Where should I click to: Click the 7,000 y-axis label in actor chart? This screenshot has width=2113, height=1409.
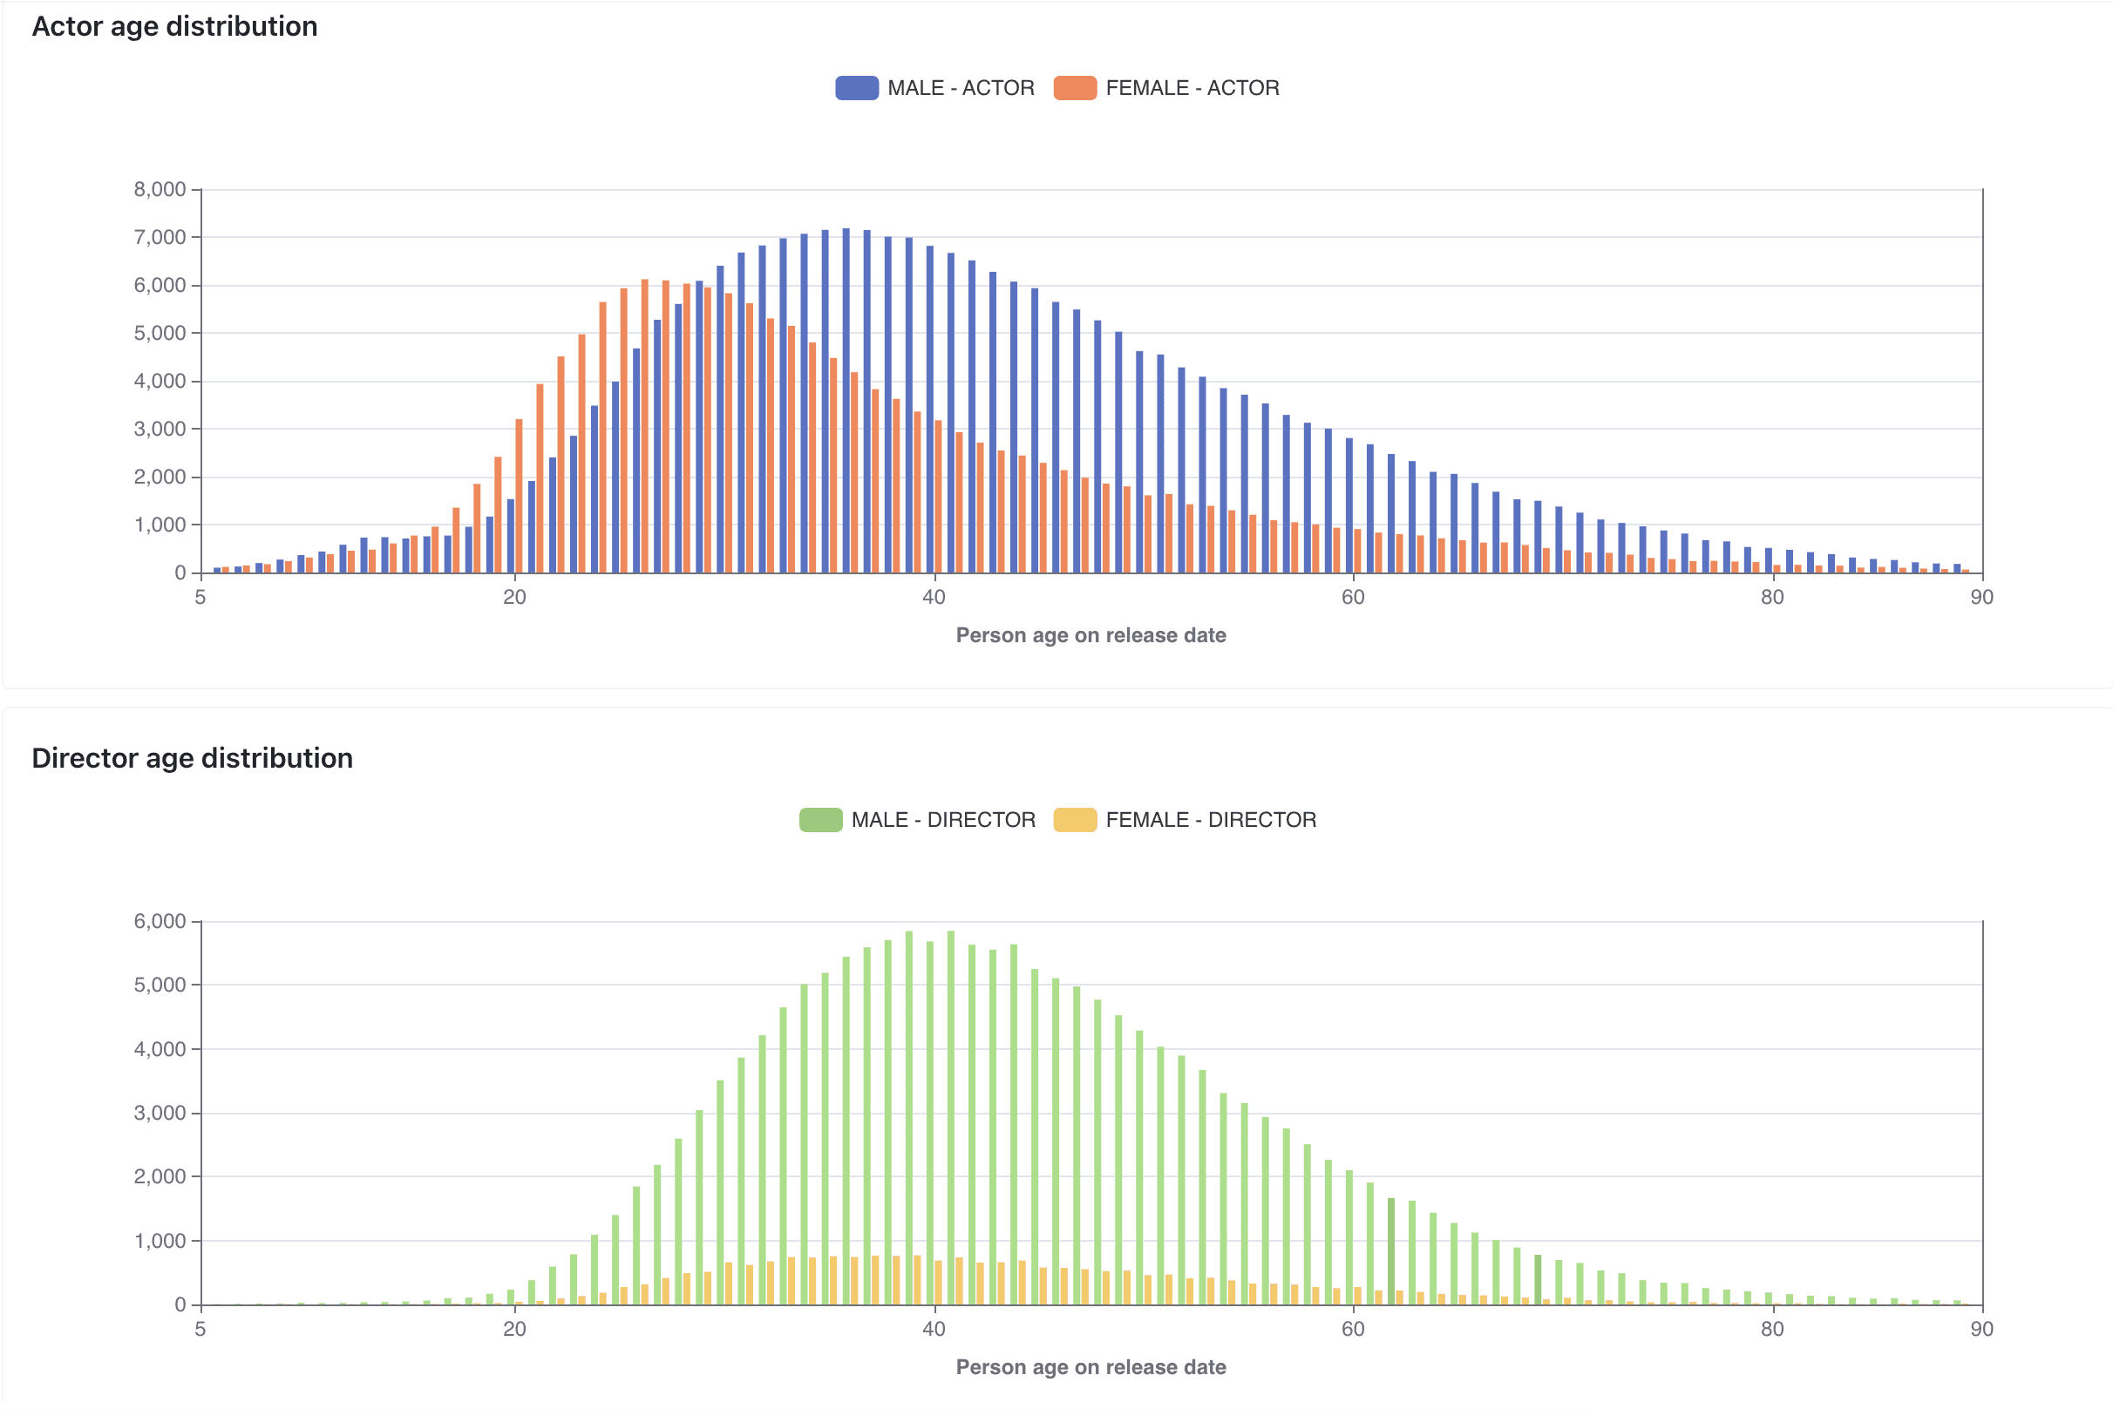pos(160,237)
